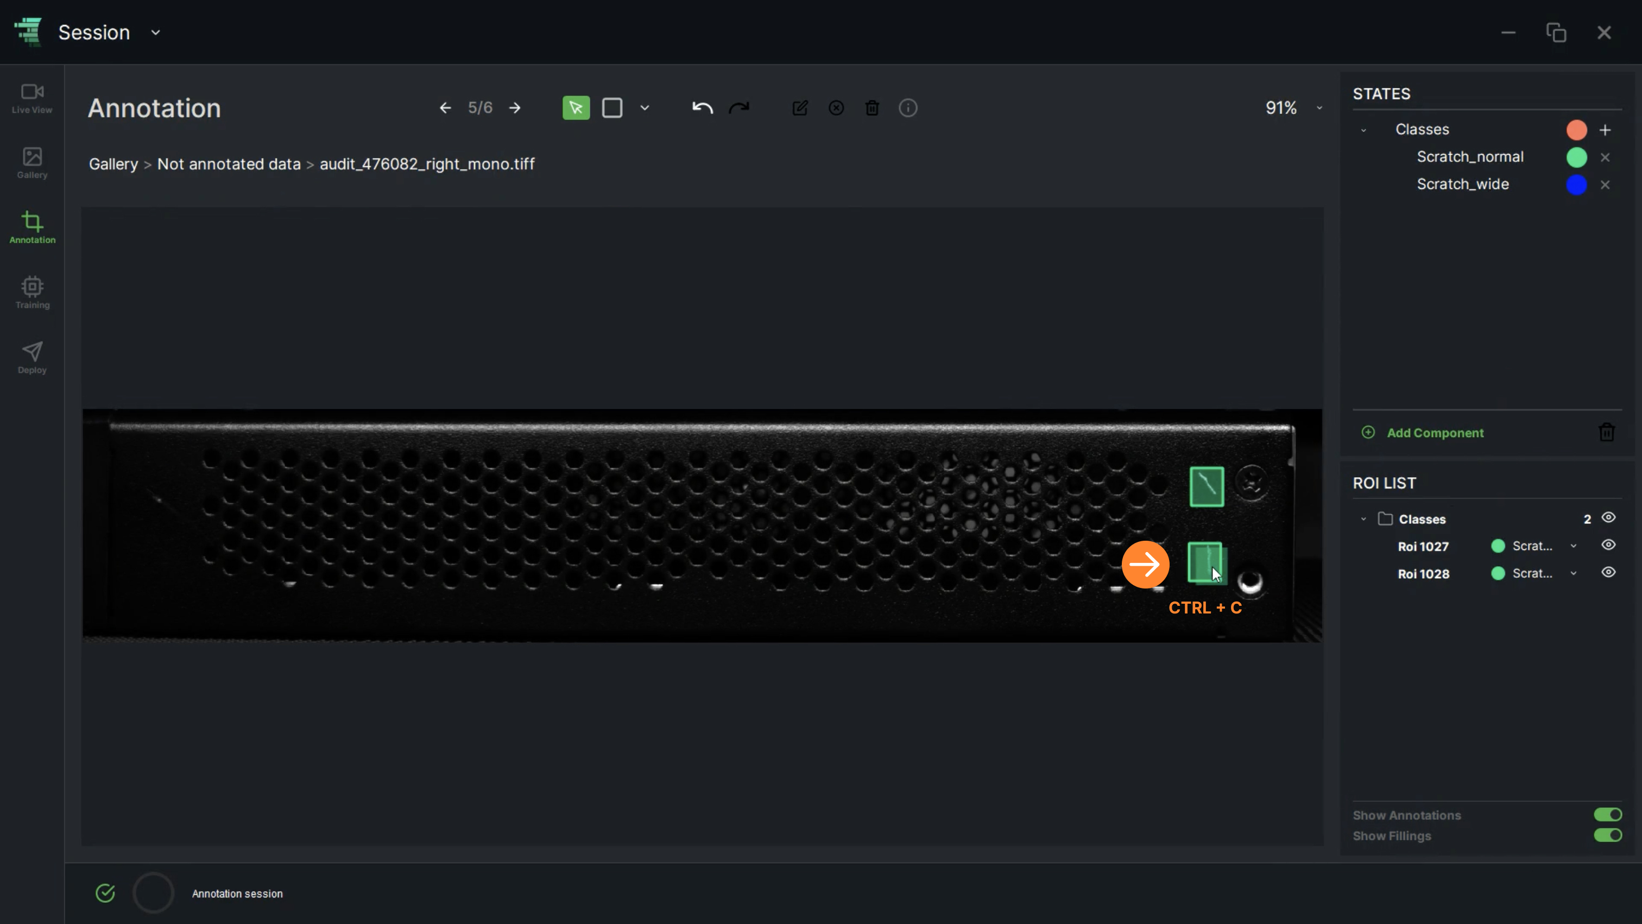The image size is (1642, 924).
Task: Open the shape tool dropdown arrow
Action: [645, 109]
